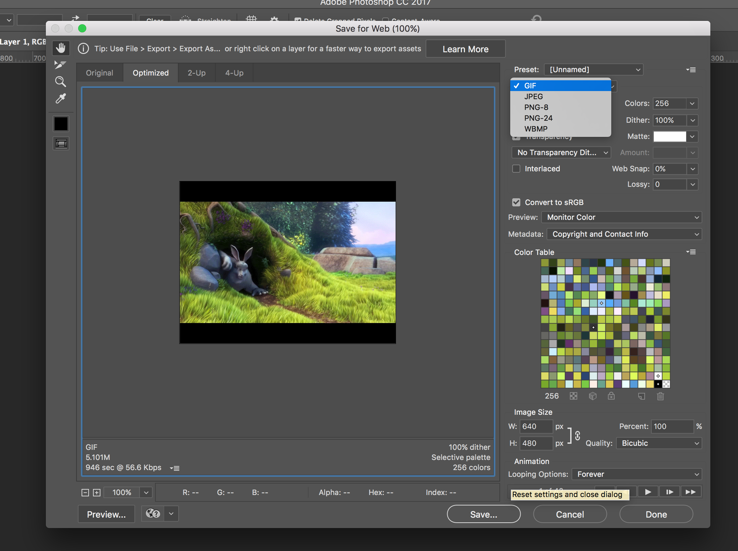Jump to the last animation frame
Image resolution: width=738 pixels, height=551 pixels.
(691, 492)
